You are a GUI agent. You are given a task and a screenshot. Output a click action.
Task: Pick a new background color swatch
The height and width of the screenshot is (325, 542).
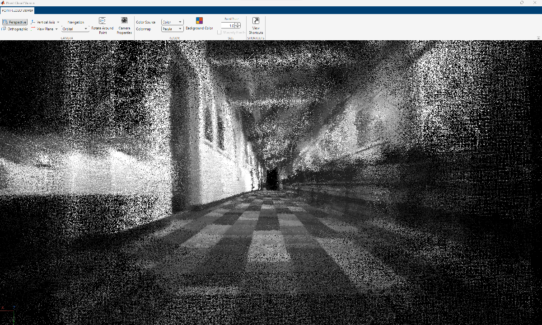coord(199,20)
